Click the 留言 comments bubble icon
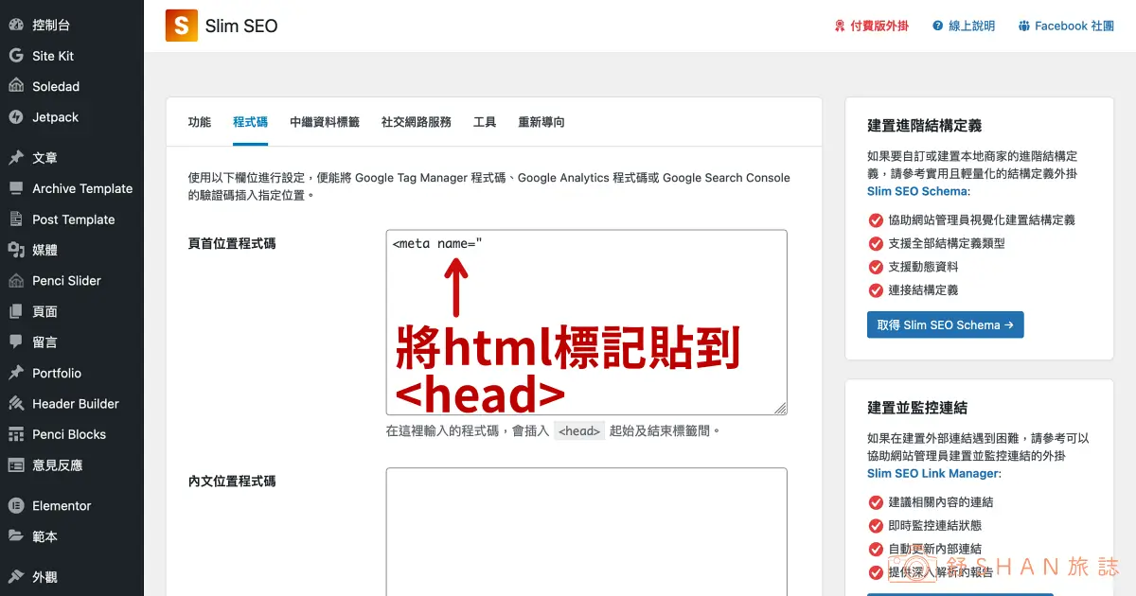 click(16, 342)
